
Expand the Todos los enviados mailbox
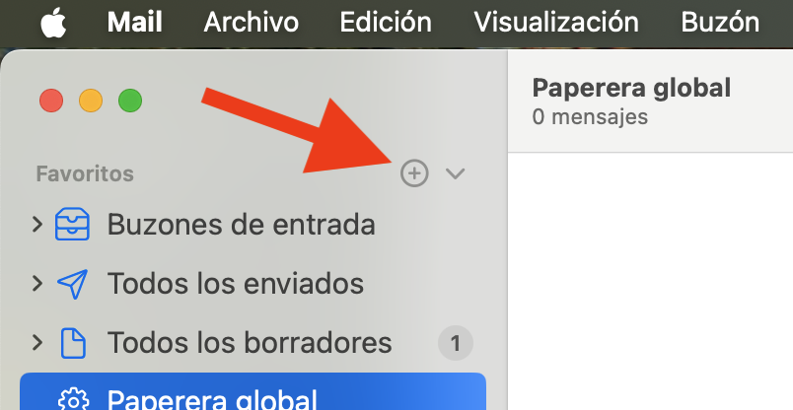(36, 283)
